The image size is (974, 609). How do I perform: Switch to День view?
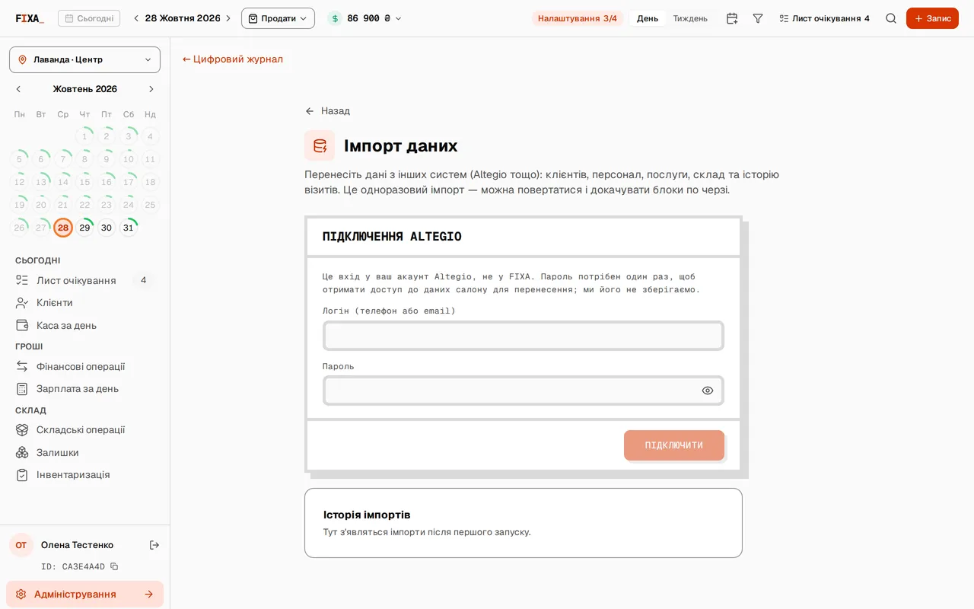(x=648, y=18)
